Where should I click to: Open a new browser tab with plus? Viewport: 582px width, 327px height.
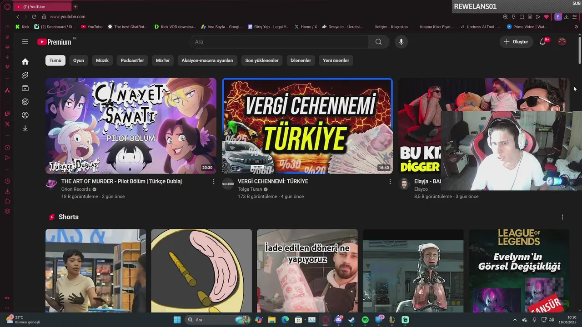point(75,7)
